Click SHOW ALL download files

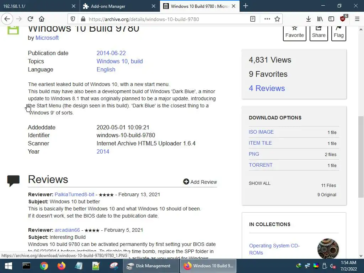point(259,183)
